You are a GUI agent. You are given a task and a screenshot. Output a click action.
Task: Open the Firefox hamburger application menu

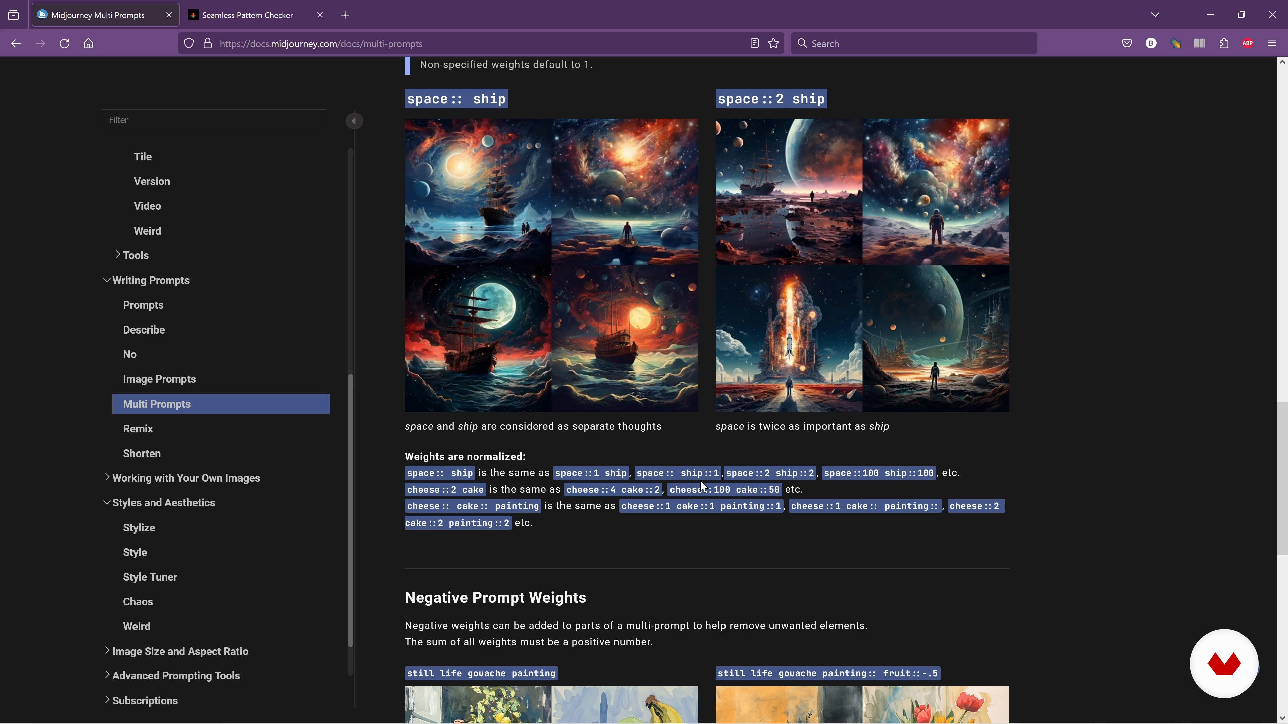point(1273,44)
